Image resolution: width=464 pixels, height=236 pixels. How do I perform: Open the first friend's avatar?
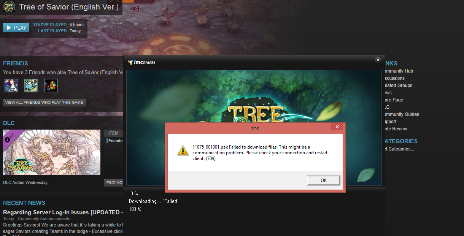[x=11, y=86]
